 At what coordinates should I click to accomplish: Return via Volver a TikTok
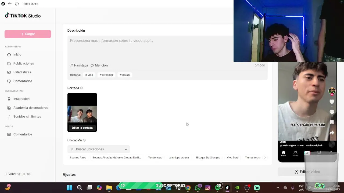tap(18, 174)
